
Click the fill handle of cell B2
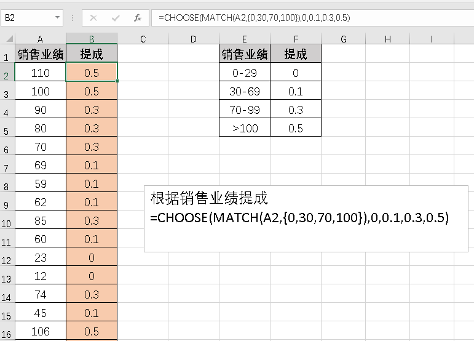117,81
